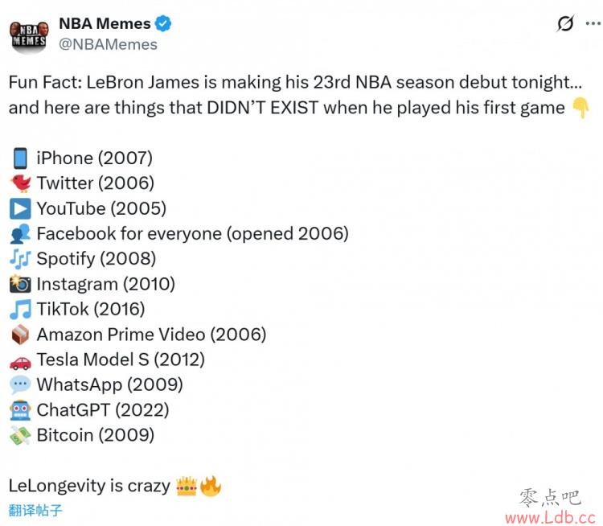Click the red bird emoji beside Twitter
This screenshot has width=603, height=526.
[x=20, y=183]
